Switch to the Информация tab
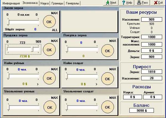Screen dimensions: 166x118 pos(11,3)
